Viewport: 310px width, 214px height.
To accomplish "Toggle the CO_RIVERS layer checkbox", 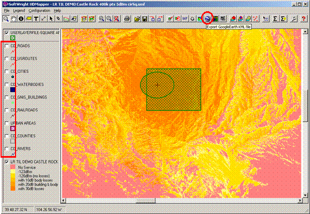I will pyautogui.click(x=7, y=149).
